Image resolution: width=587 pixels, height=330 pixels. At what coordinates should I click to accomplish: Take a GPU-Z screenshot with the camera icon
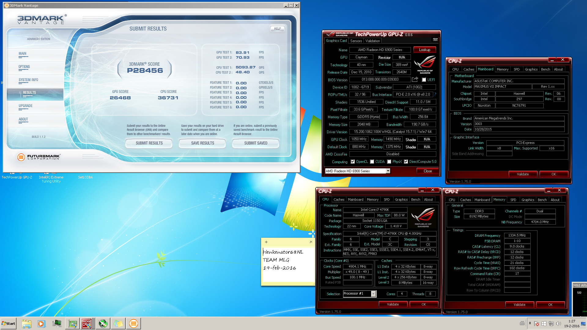[435, 40]
